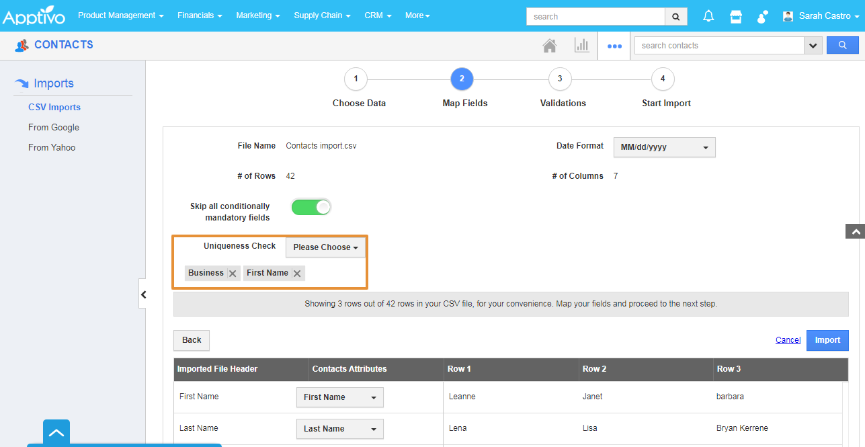
Task: Open the Financials menu
Action: pyautogui.click(x=200, y=15)
